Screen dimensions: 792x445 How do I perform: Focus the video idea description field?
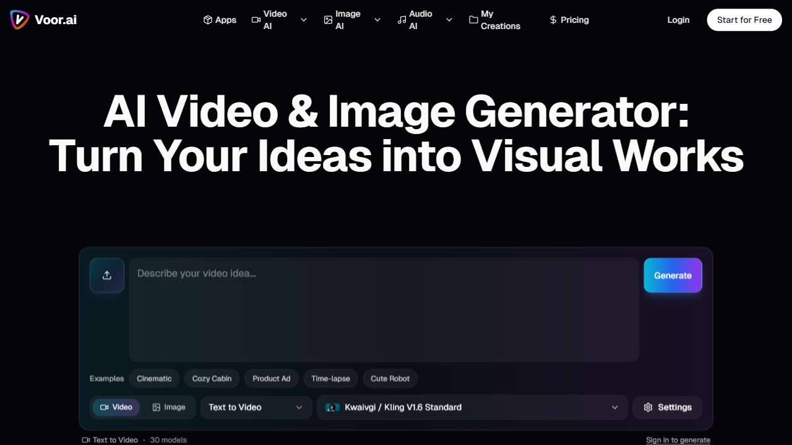[384, 309]
